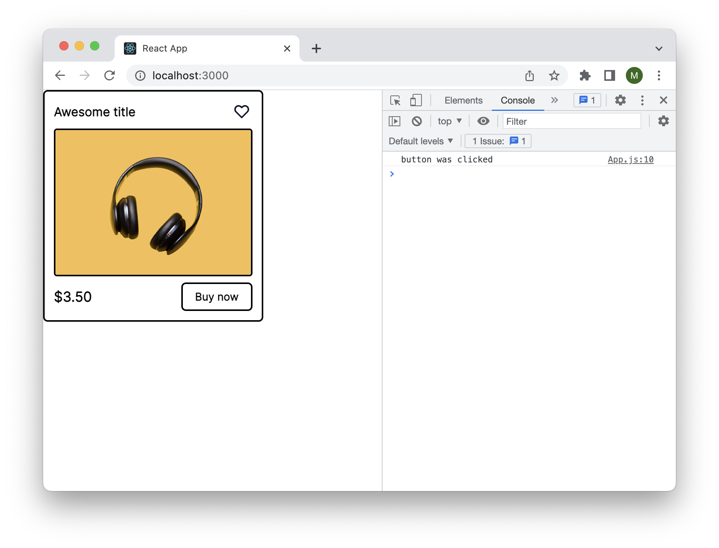Open the more tools three-dot menu

click(x=642, y=100)
